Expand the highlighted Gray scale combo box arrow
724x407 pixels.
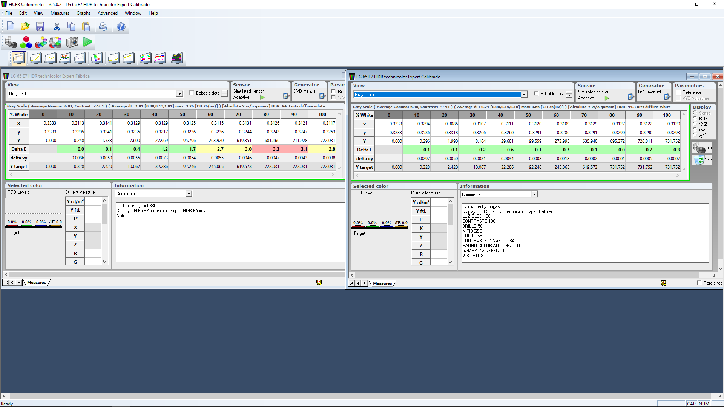tap(524, 95)
